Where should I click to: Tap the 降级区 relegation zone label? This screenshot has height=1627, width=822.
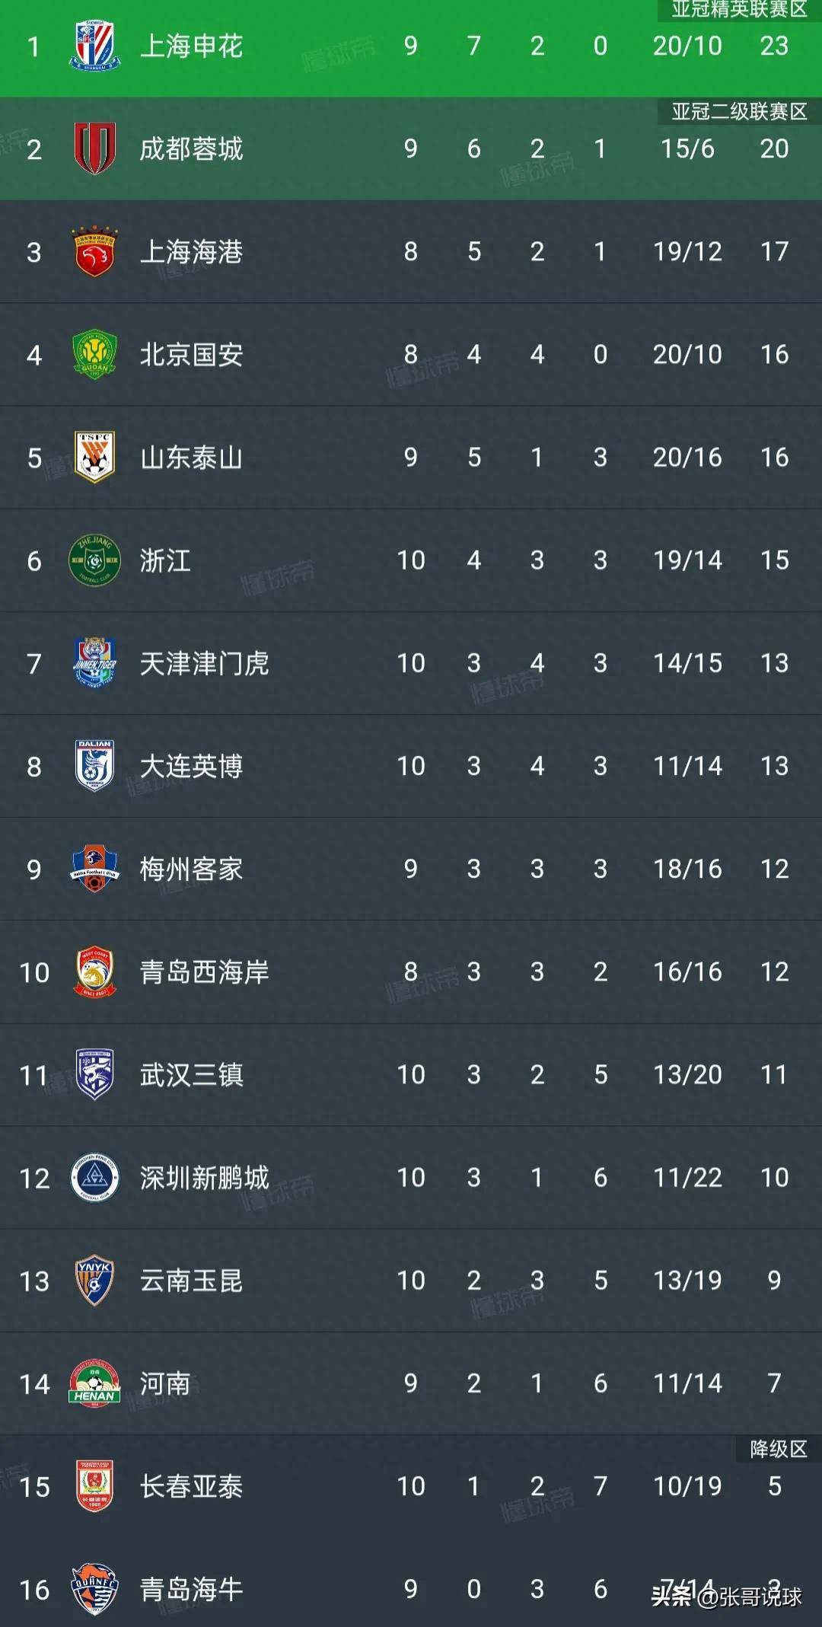click(778, 1449)
